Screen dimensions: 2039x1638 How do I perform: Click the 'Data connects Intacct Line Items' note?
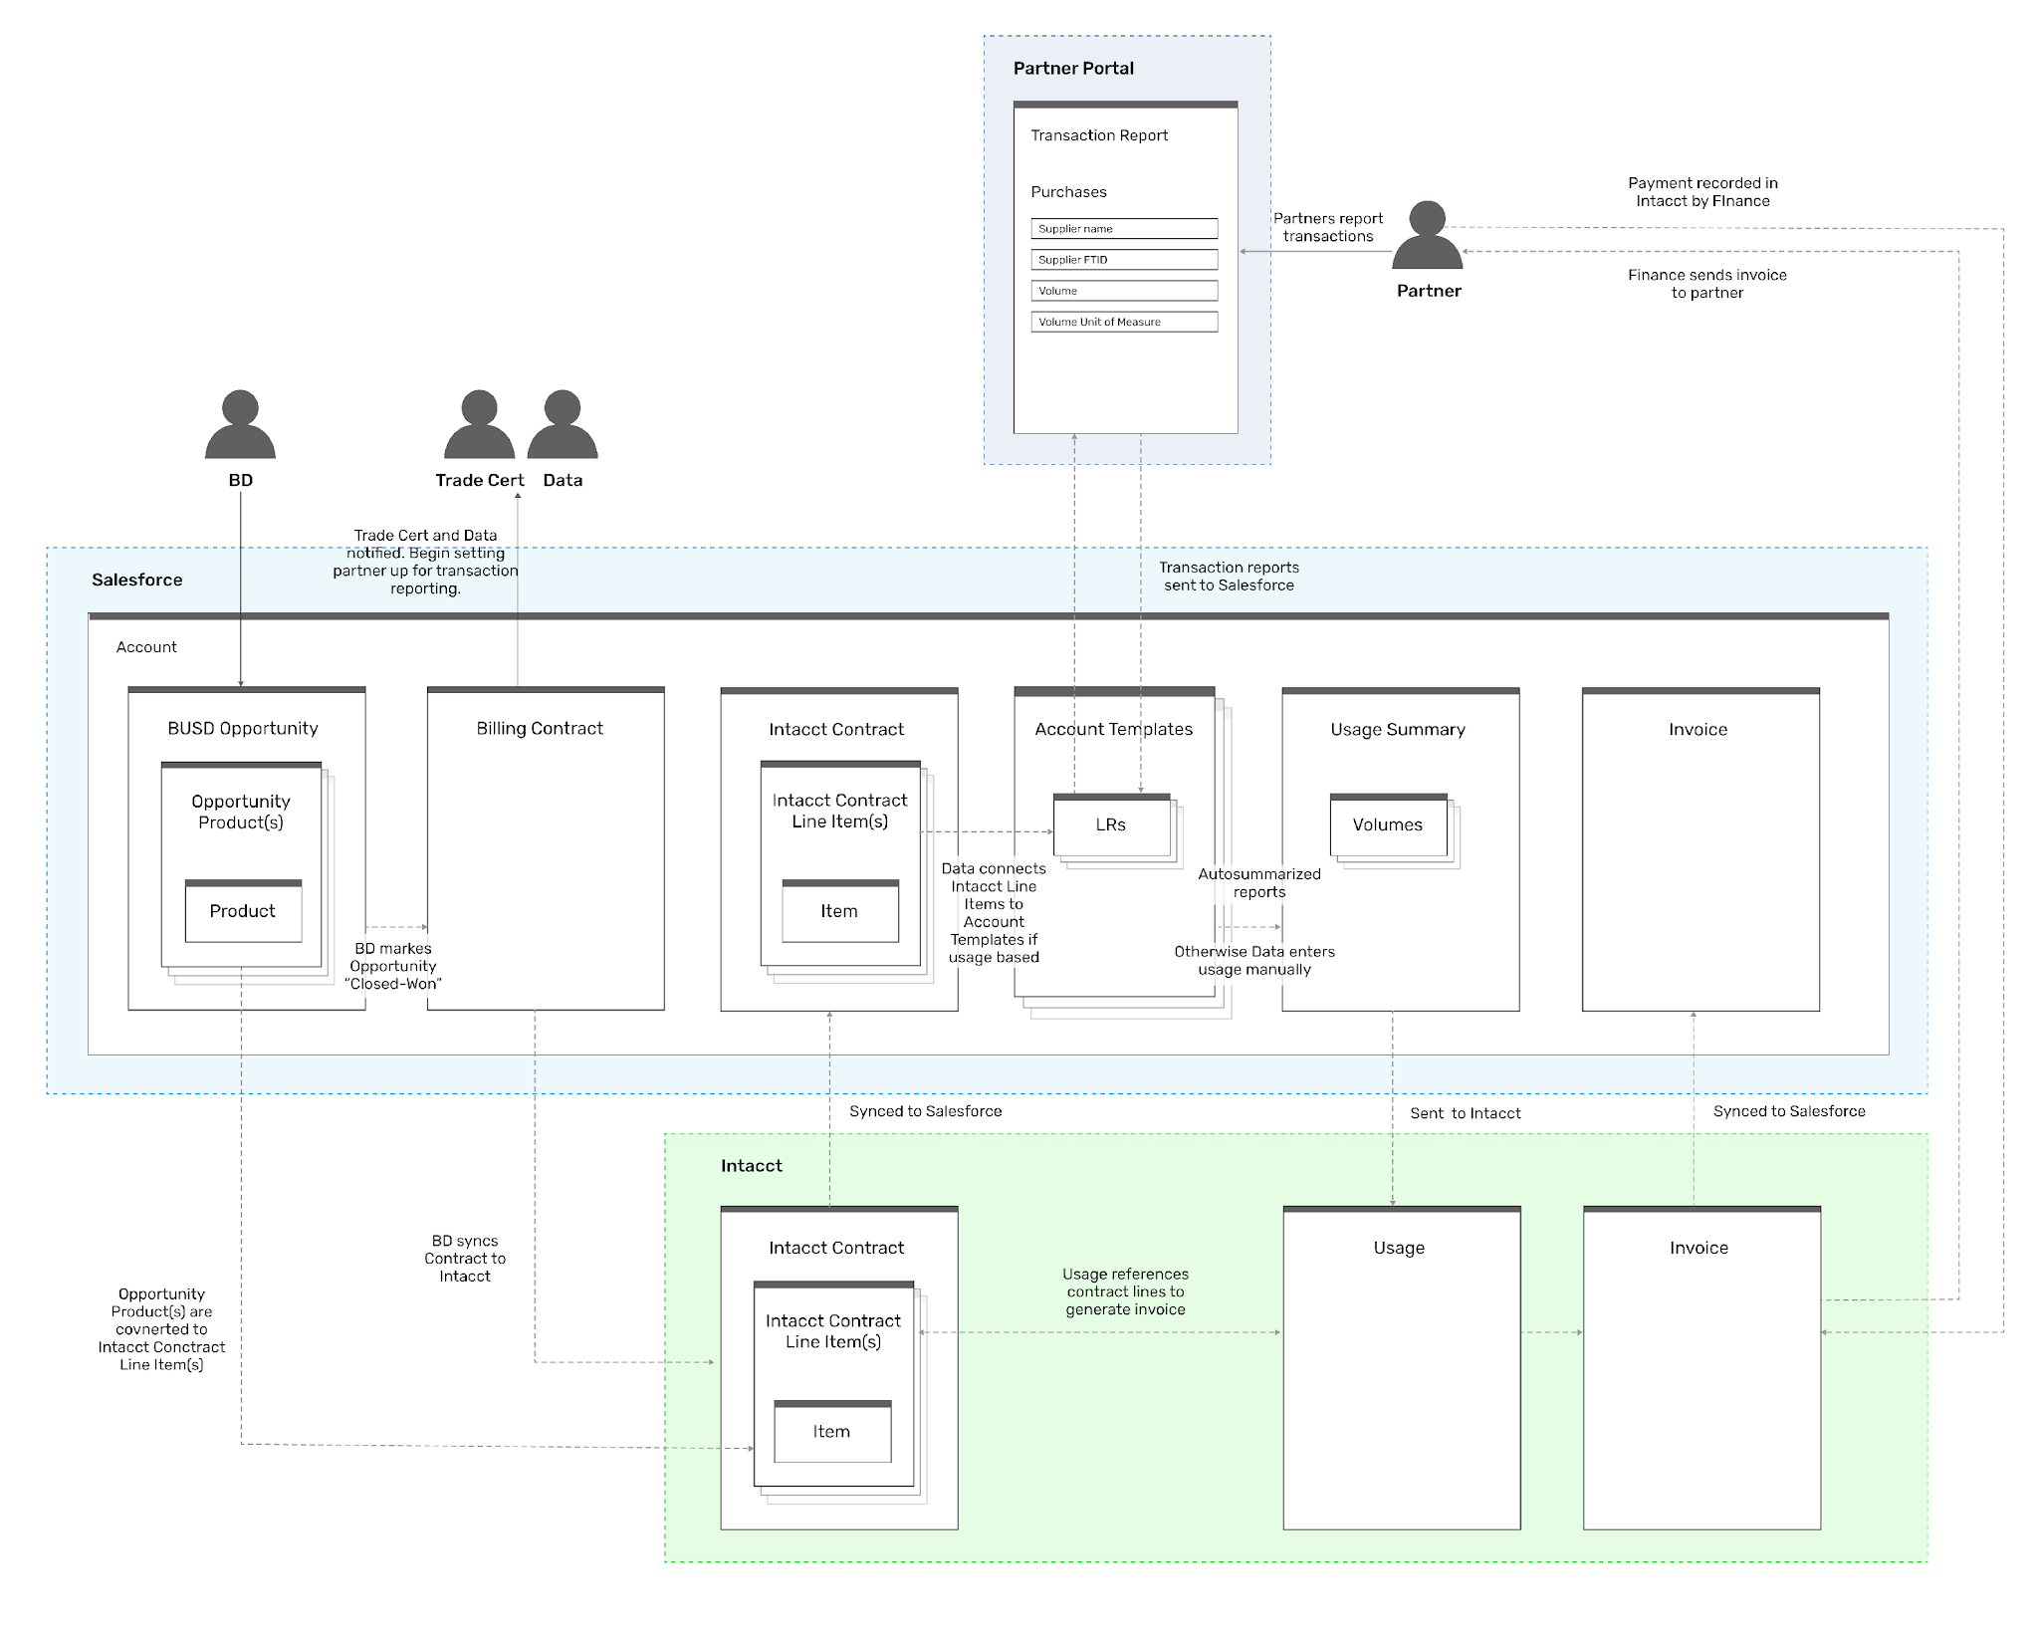tap(994, 913)
